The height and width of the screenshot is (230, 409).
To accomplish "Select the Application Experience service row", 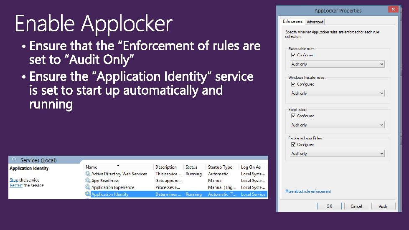I will pos(175,187).
